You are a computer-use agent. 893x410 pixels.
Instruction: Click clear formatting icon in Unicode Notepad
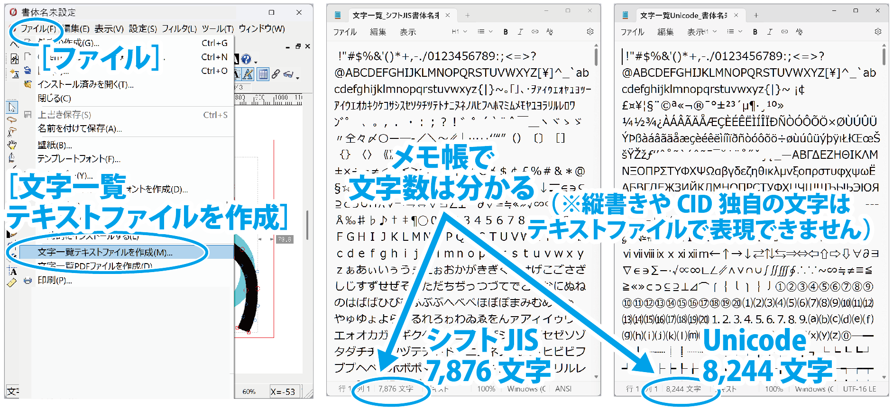pyautogui.click(x=799, y=32)
